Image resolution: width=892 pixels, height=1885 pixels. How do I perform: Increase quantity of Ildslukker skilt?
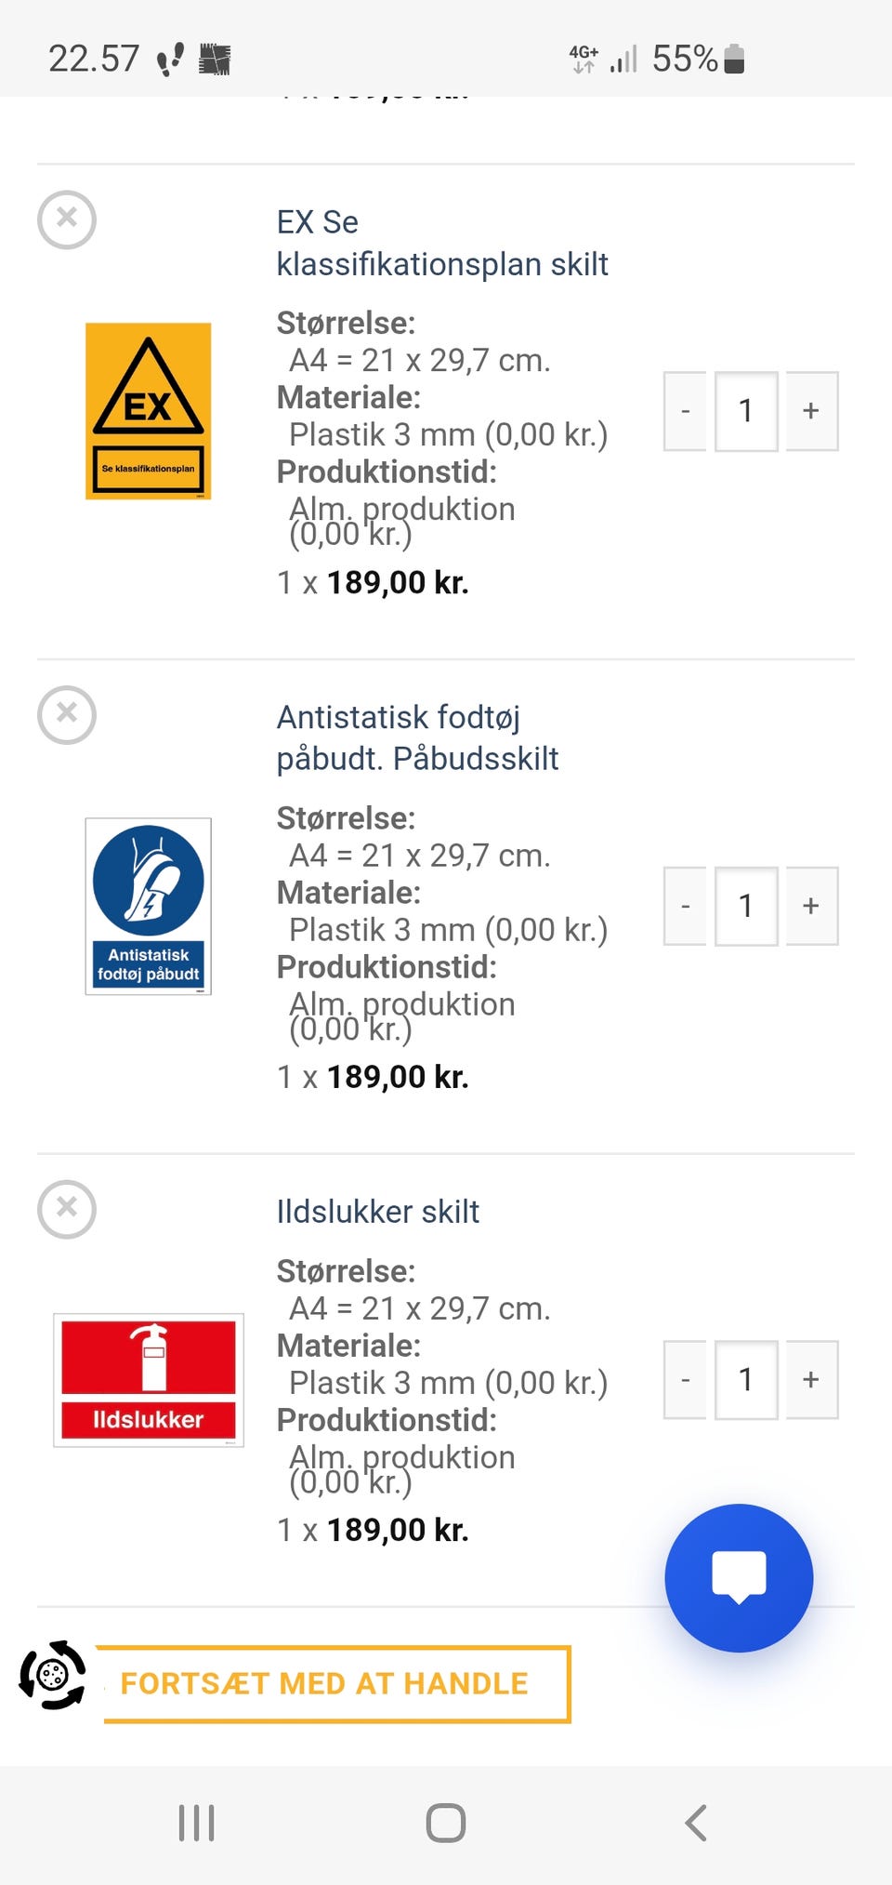pos(811,1379)
